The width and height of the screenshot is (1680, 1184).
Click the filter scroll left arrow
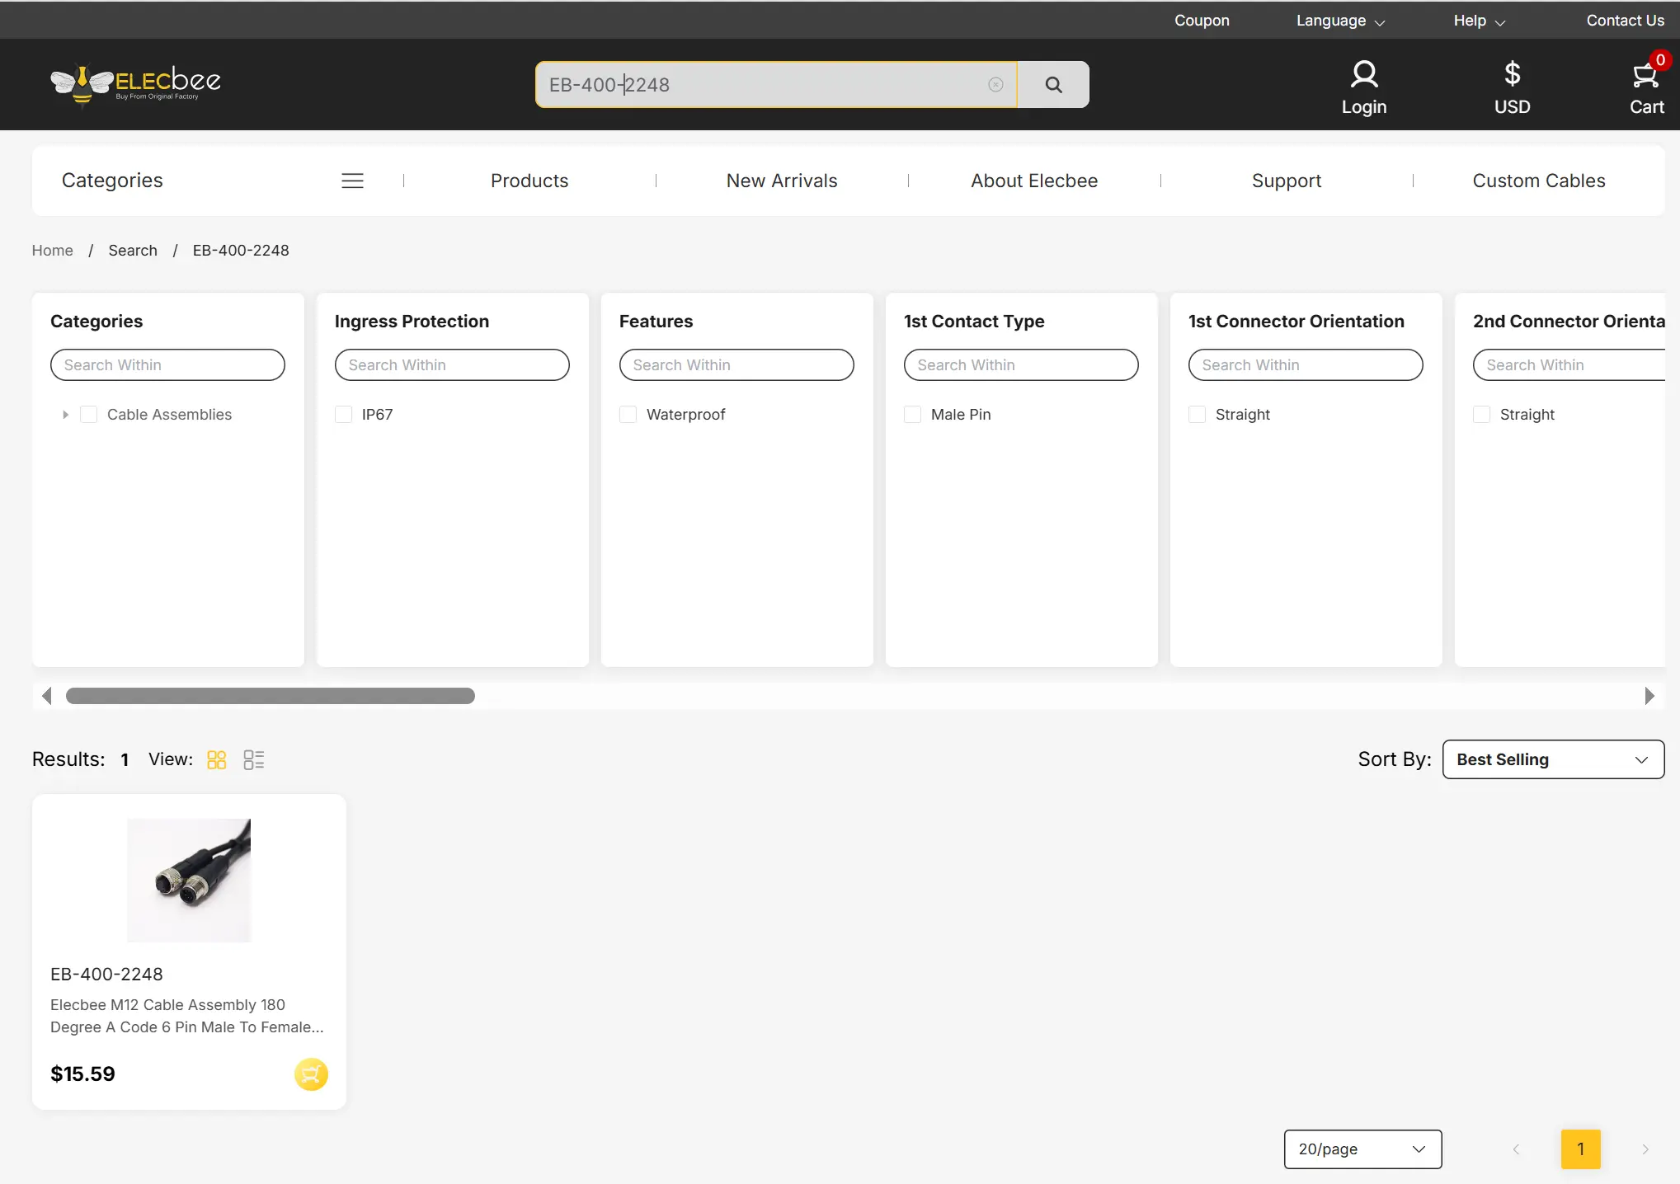[47, 696]
